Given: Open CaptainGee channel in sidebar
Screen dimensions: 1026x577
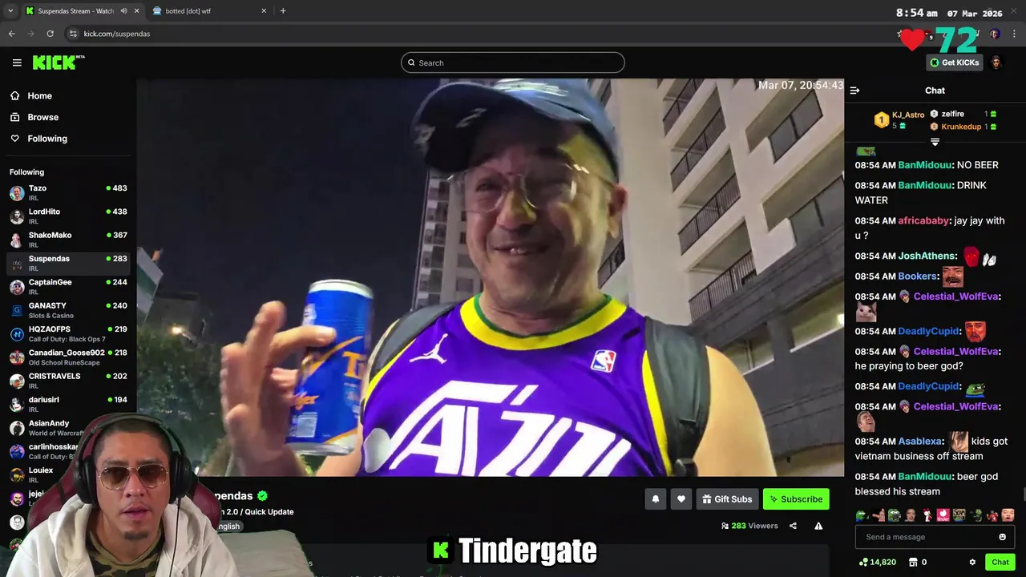Looking at the screenshot, I should coord(68,286).
